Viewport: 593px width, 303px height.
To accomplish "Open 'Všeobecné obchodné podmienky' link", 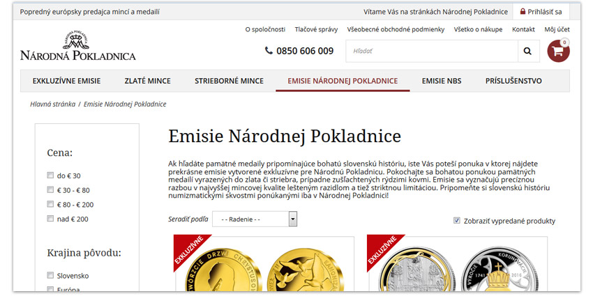I will pyautogui.click(x=396, y=29).
